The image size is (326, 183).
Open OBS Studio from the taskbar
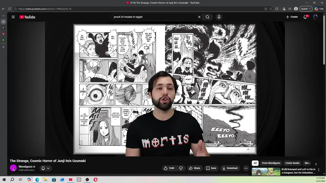pyautogui.click(x=87, y=180)
